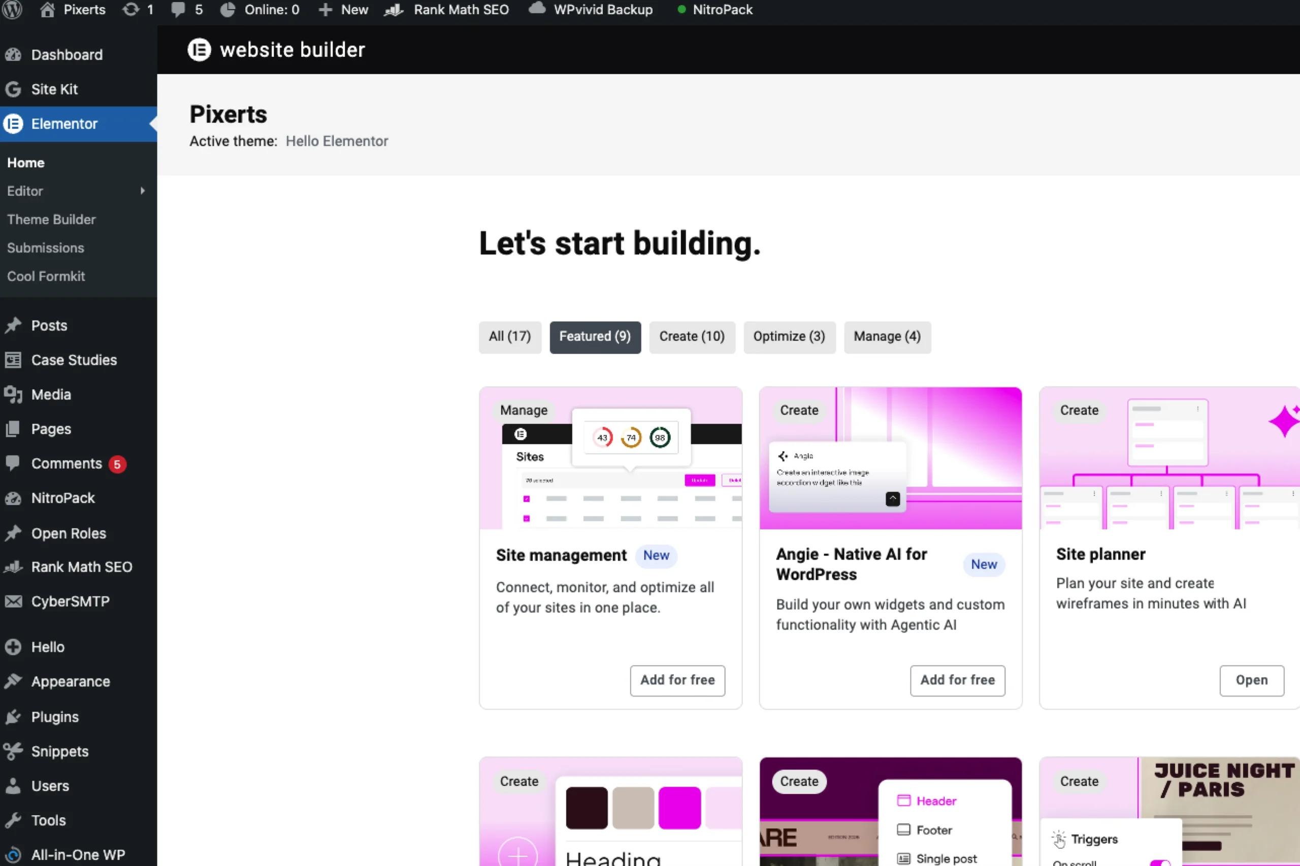This screenshot has height=866, width=1300.
Task: Click the dark maroon color swatch
Action: (587, 808)
